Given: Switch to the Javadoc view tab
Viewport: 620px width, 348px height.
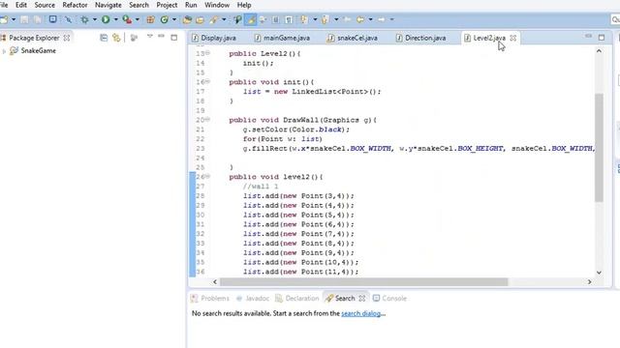Looking at the screenshot, I should point(253,299).
